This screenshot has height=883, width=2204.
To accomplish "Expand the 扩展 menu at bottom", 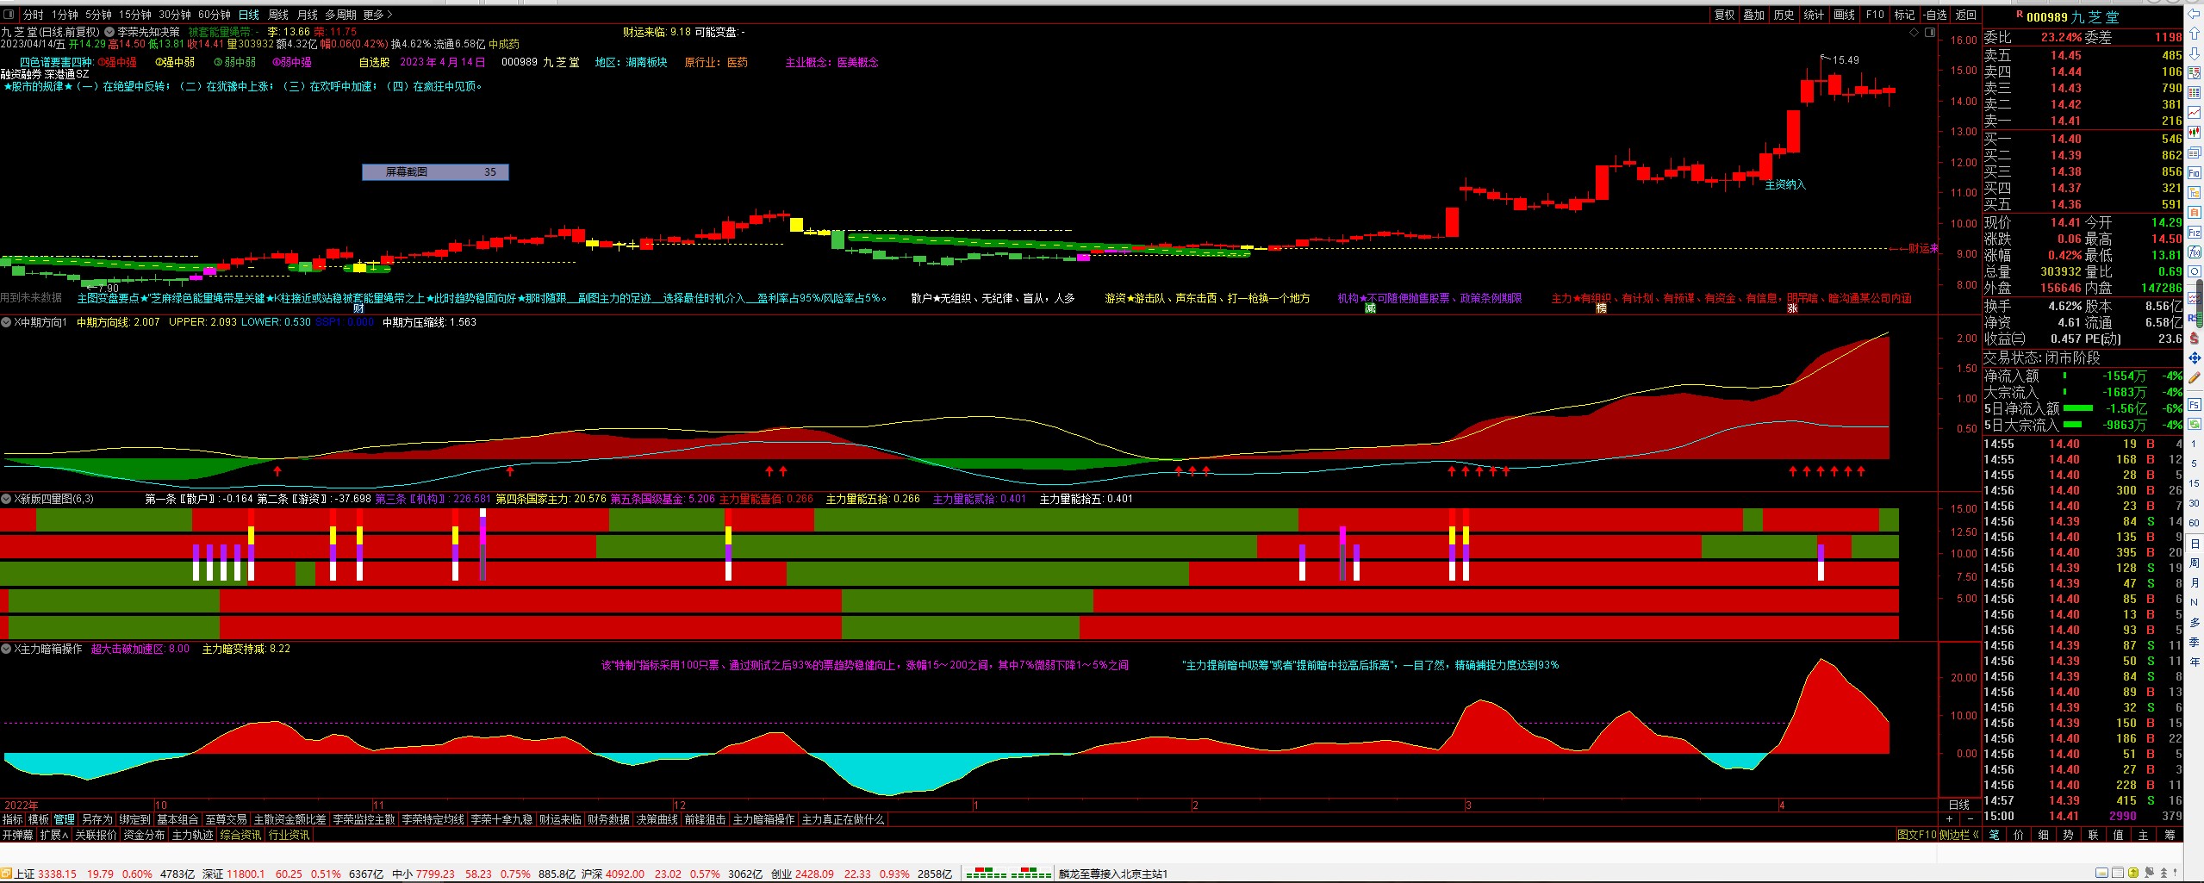I will (53, 835).
